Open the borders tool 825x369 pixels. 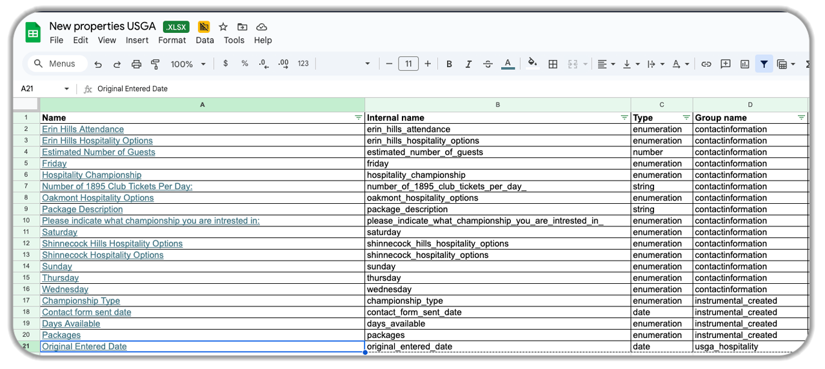553,64
